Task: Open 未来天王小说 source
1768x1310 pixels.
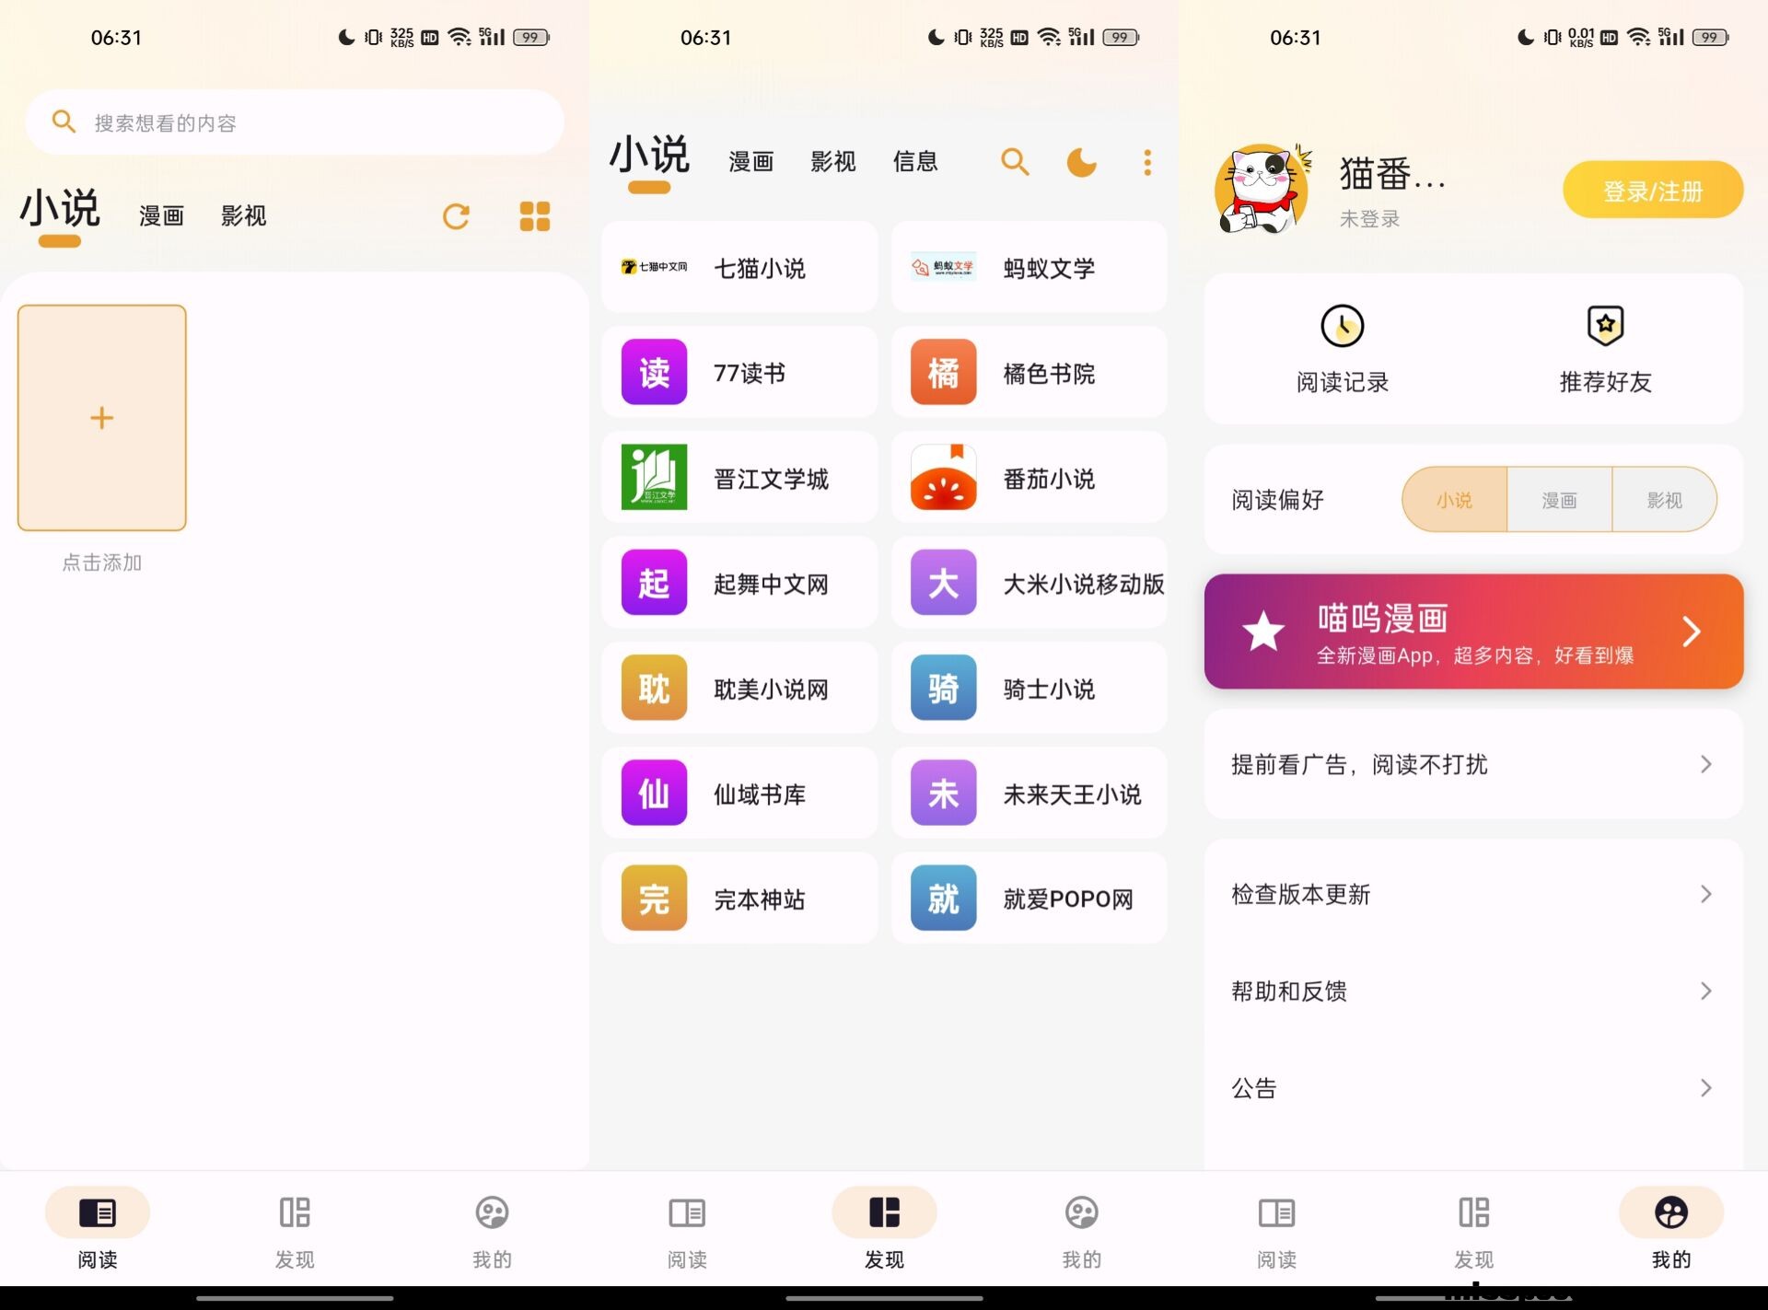Action: click(1029, 793)
